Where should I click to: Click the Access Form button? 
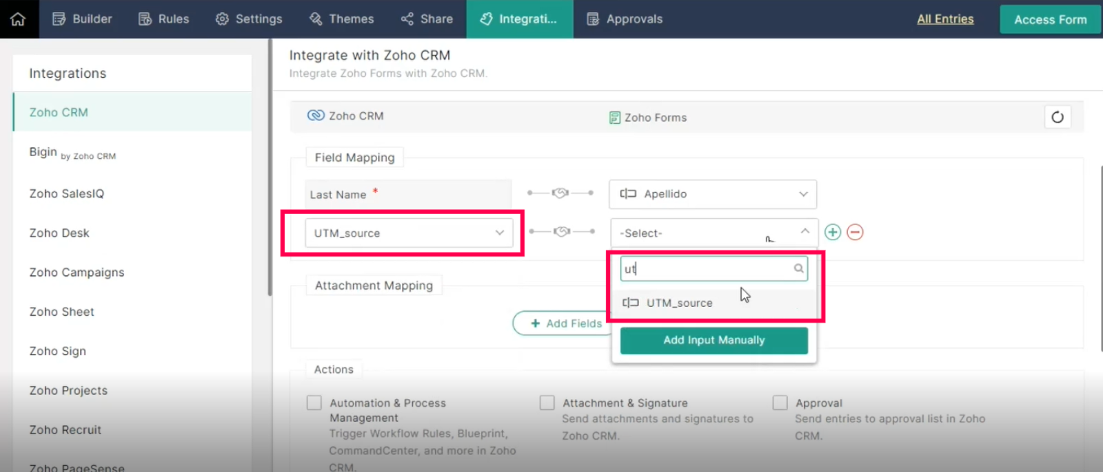click(x=1050, y=19)
